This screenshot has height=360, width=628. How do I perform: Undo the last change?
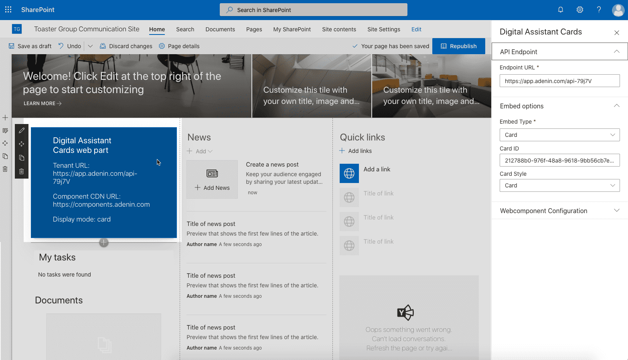[70, 46]
